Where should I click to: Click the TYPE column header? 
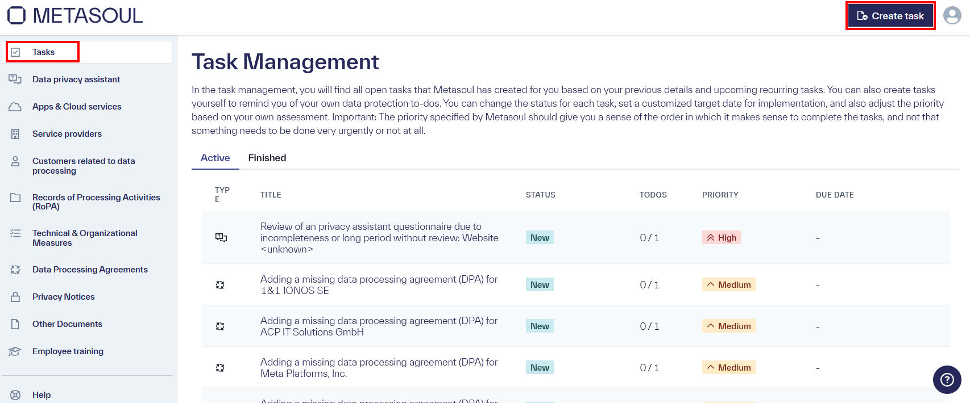pyautogui.click(x=222, y=195)
